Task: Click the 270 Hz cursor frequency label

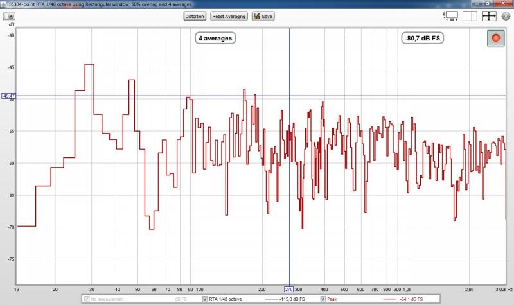Action: pyautogui.click(x=288, y=290)
